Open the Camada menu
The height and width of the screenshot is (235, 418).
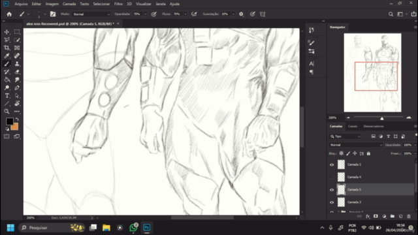point(69,4)
